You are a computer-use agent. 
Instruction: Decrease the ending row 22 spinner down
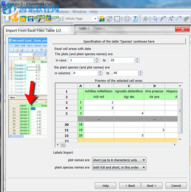point(137,62)
